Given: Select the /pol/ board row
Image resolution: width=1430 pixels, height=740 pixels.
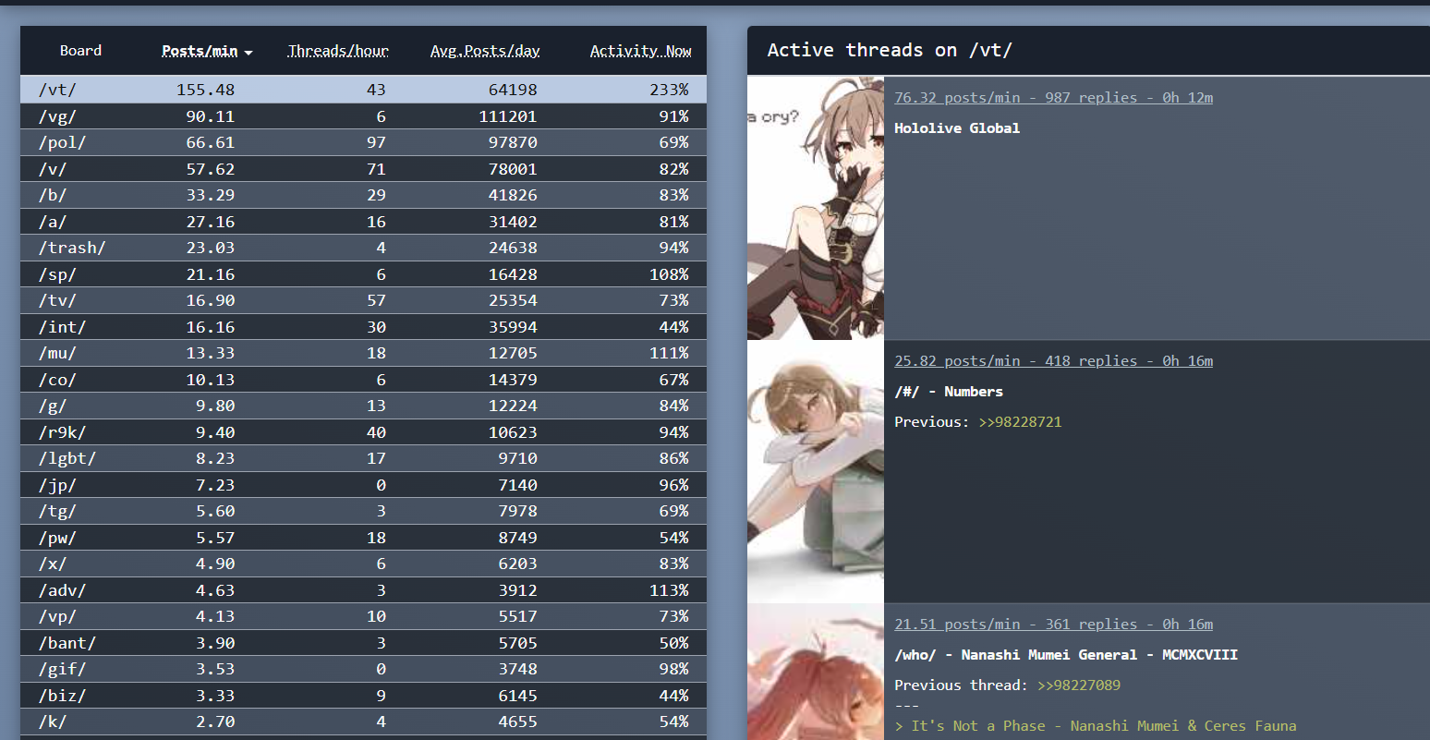Looking at the screenshot, I should coord(363,142).
